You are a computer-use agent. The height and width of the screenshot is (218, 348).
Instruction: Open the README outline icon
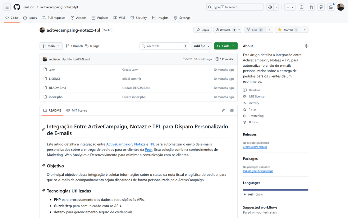[x=231, y=110]
